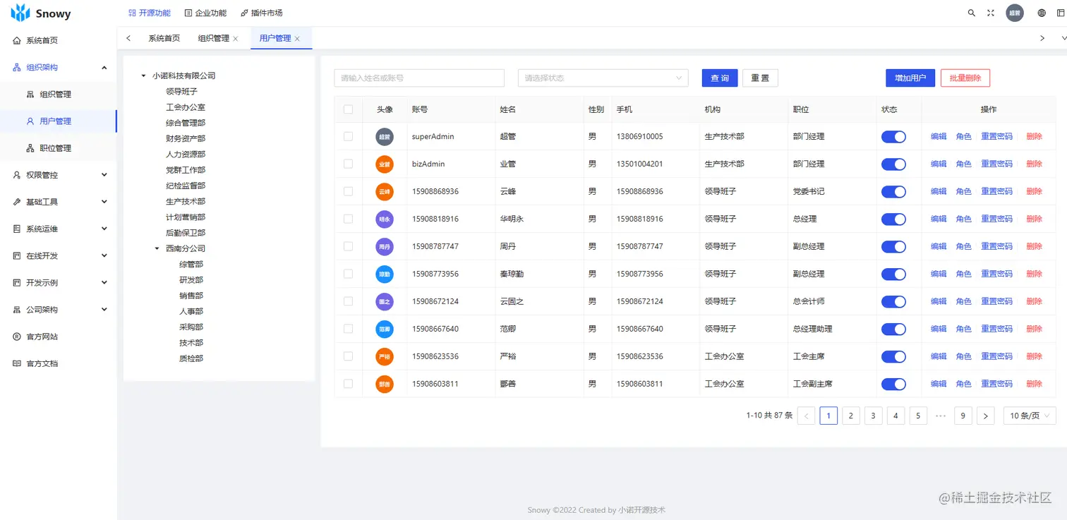Collapse the 组织架构 sidebar menu
Screen dimensions: 1067x520
(59, 68)
